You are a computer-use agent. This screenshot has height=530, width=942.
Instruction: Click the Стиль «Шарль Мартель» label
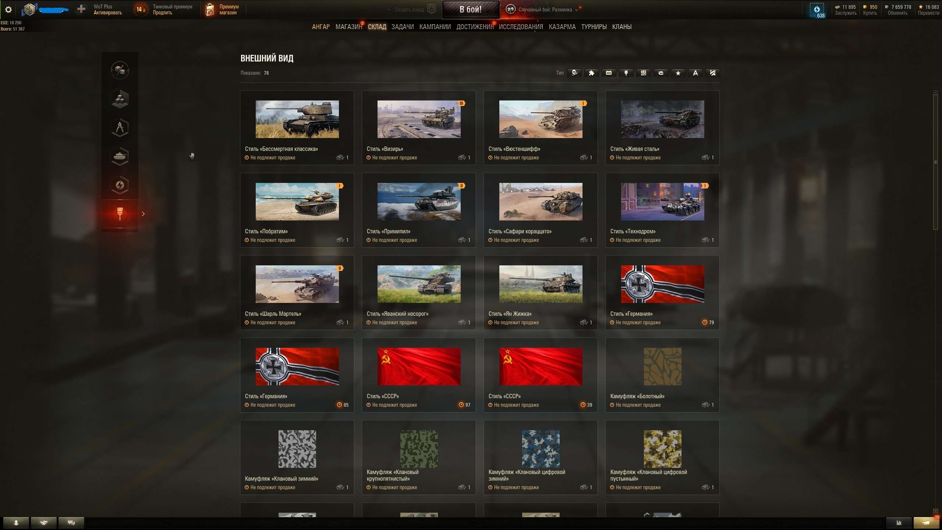click(273, 314)
